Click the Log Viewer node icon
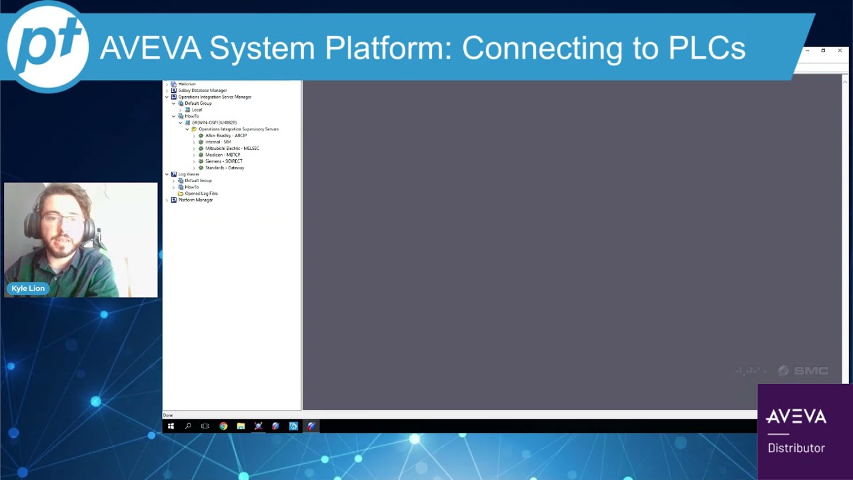 click(x=174, y=174)
